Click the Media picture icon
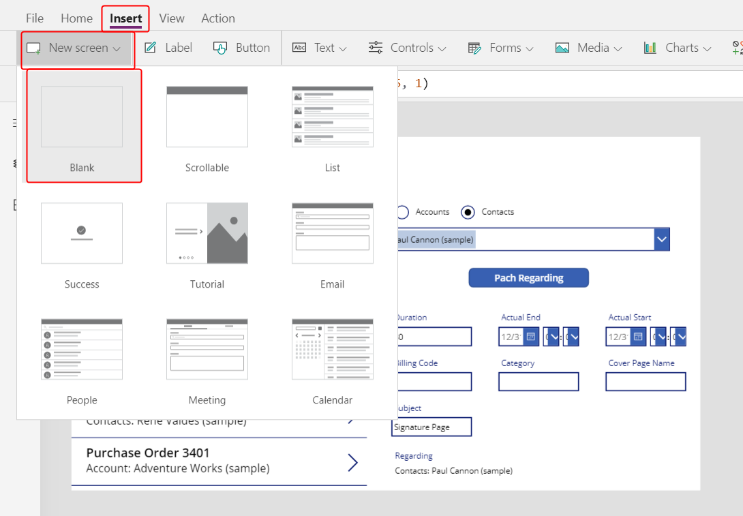This screenshot has width=743, height=516. coord(562,48)
